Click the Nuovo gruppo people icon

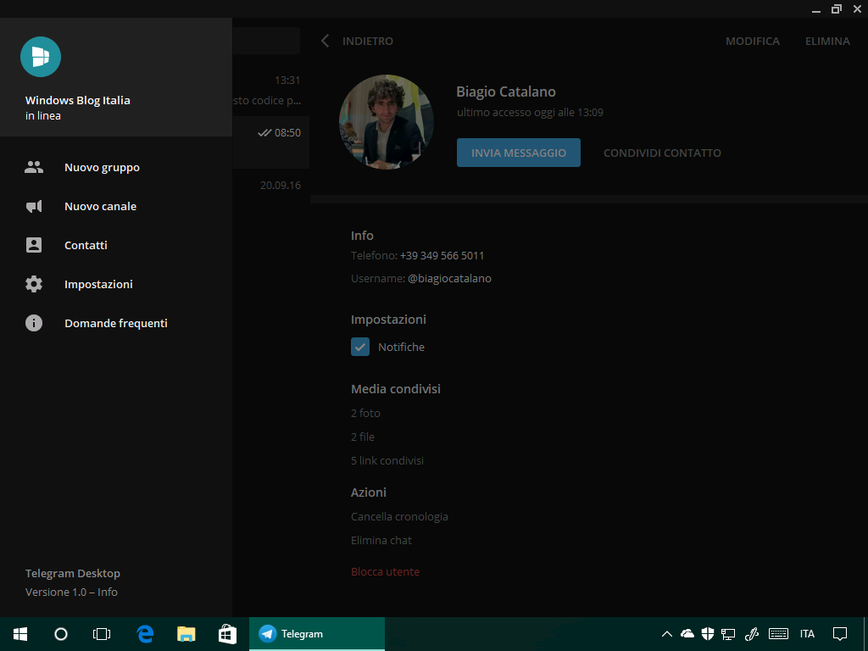[34, 167]
